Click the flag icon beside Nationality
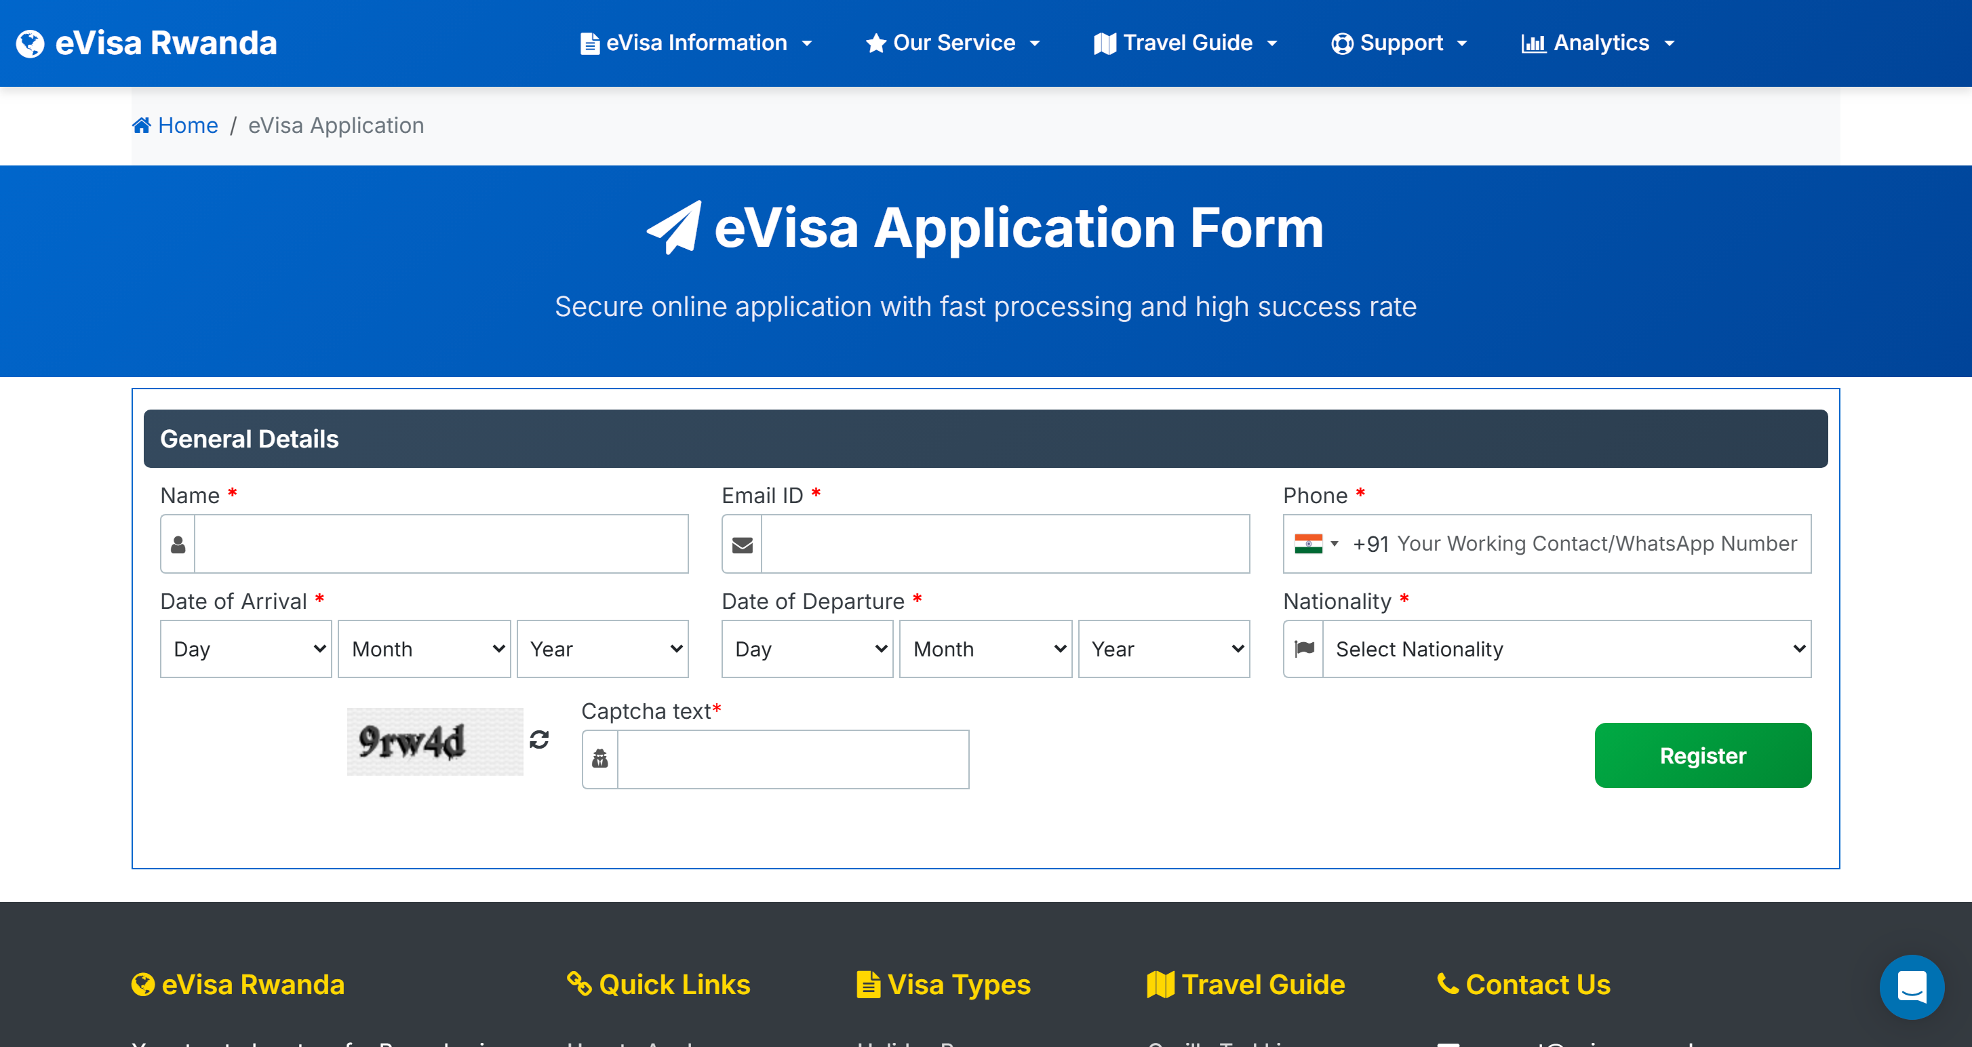The width and height of the screenshot is (1972, 1047). 1303,649
